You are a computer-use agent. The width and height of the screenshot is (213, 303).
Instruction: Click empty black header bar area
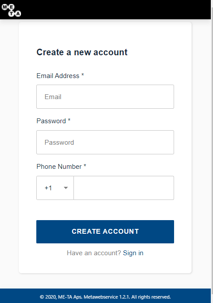coord(115,10)
